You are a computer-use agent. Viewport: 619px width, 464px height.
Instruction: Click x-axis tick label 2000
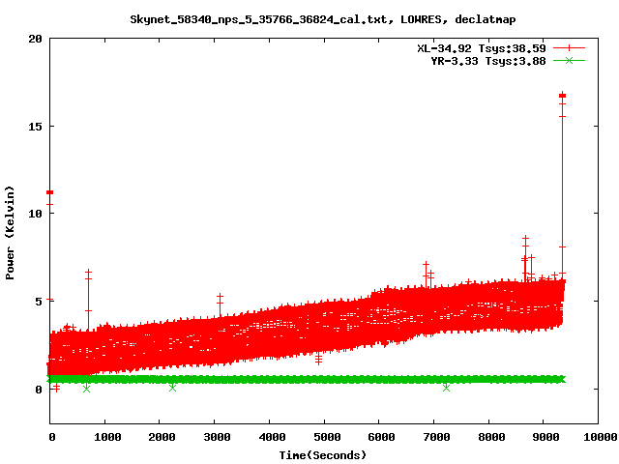(x=162, y=437)
